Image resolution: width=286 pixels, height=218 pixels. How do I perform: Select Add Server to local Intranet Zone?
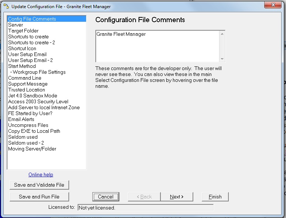[47, 107]
